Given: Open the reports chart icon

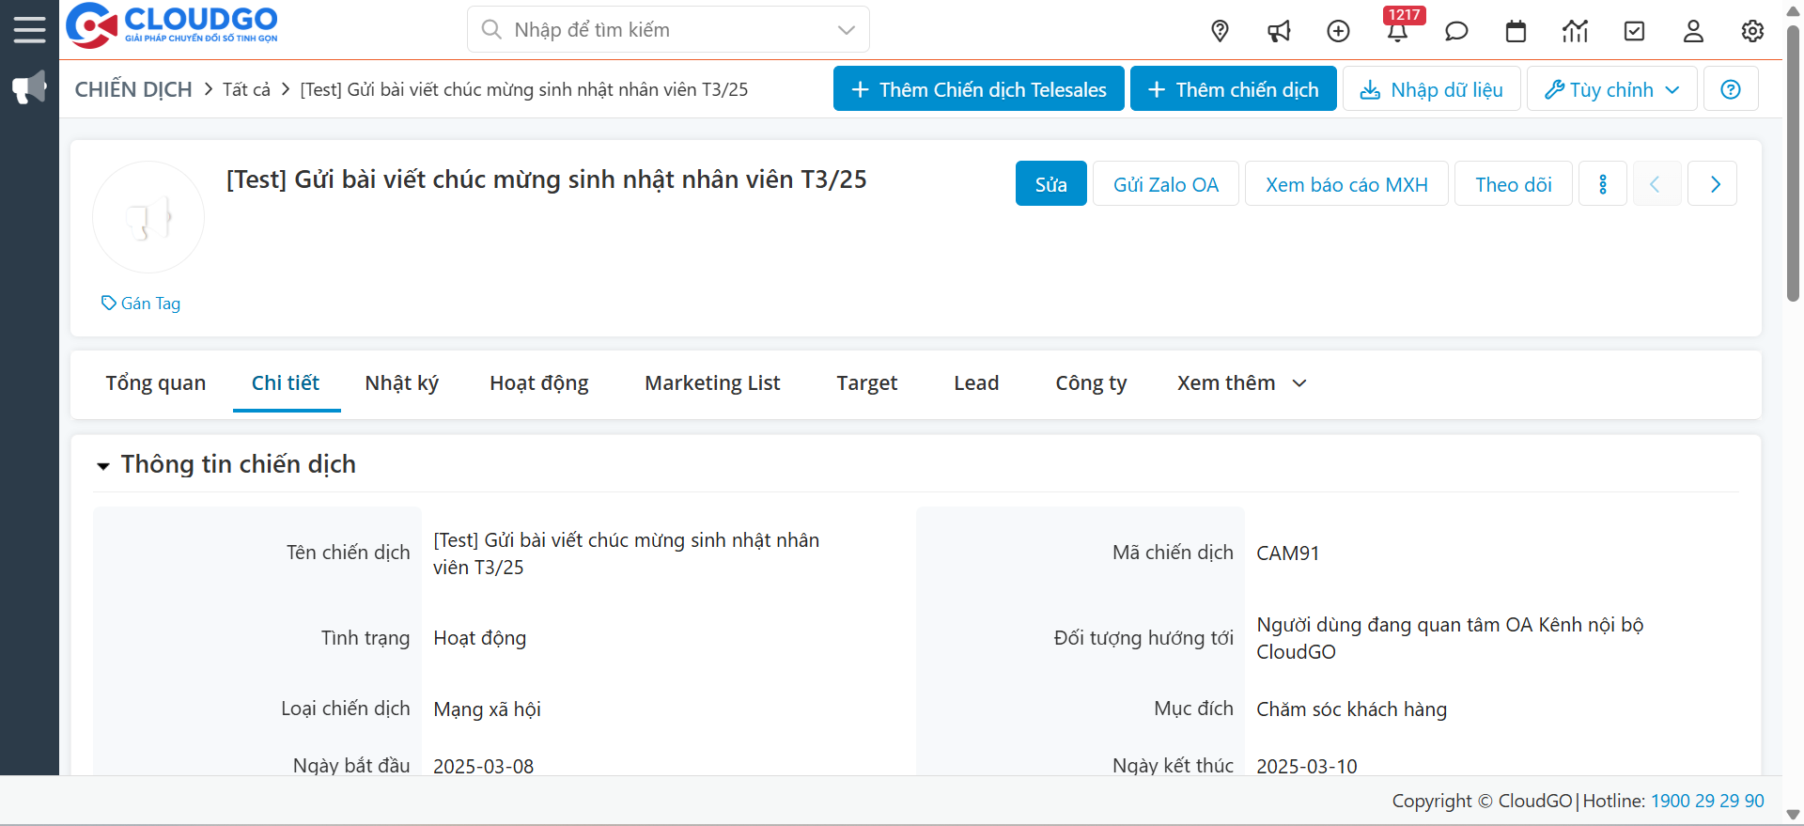Looking at the screenshot, I should pyautogui.click(x=1575, y=31).
